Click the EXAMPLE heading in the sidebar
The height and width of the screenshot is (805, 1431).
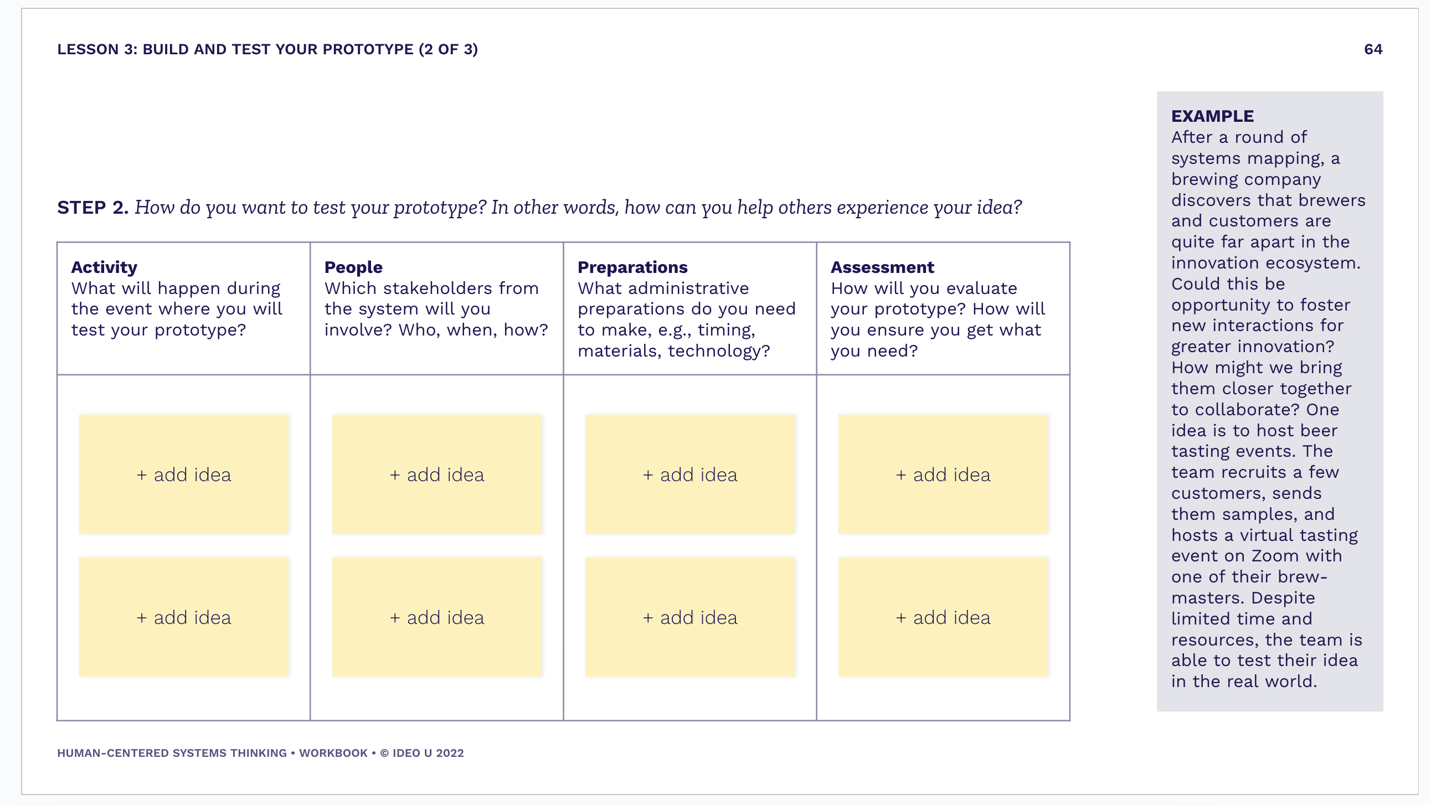click(x=1212, y=116)
